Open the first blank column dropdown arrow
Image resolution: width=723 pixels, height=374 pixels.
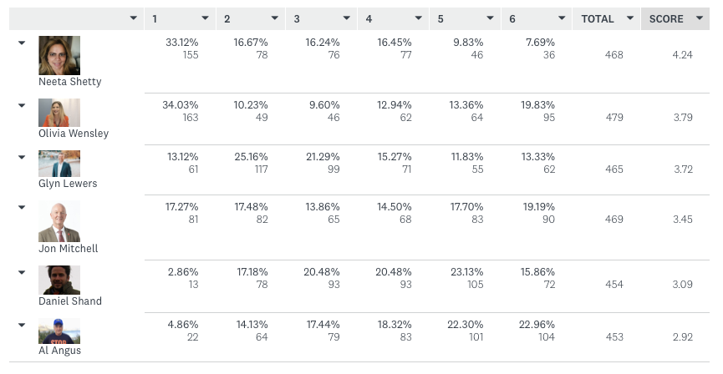pyautogui.click(x=134, y=18)
